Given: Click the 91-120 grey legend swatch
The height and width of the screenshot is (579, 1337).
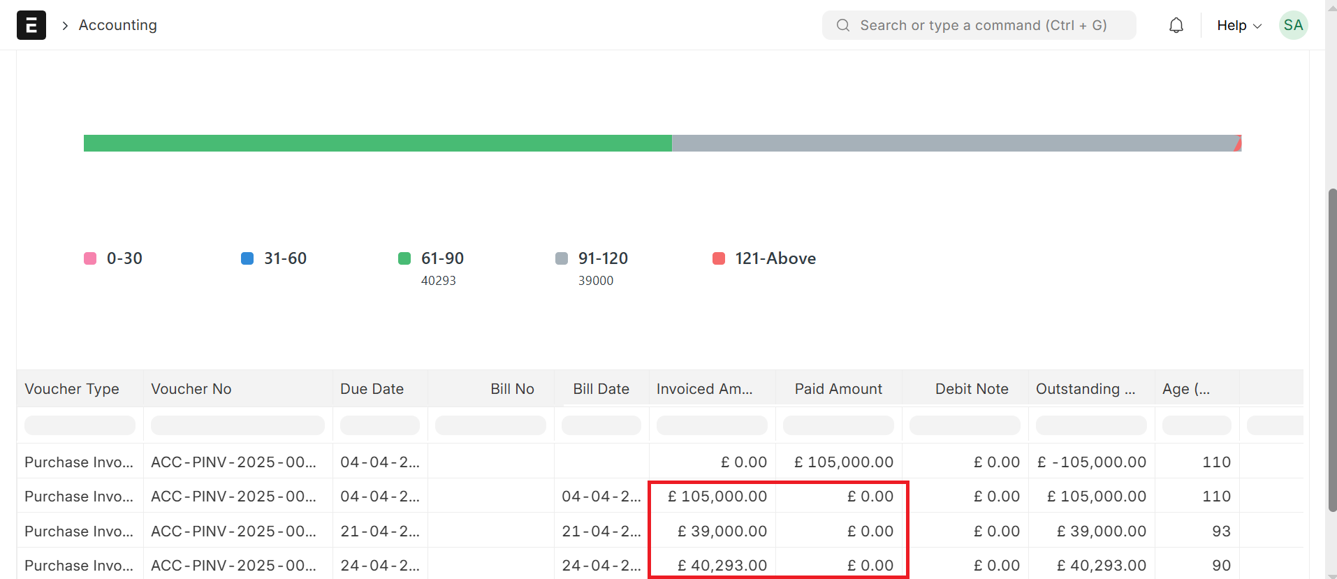Looking at the screenshot, I should tap(562, 258).
